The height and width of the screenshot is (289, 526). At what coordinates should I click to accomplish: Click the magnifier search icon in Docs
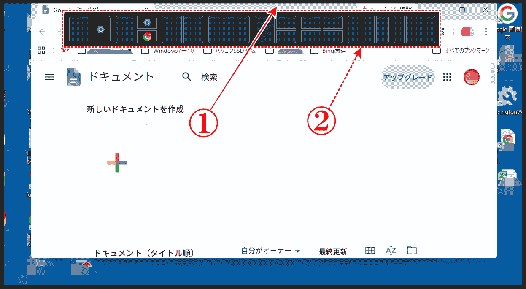pyautogui.click(x=186, y=77)
